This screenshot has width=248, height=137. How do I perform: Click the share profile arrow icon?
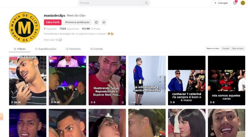pos(104,22)
